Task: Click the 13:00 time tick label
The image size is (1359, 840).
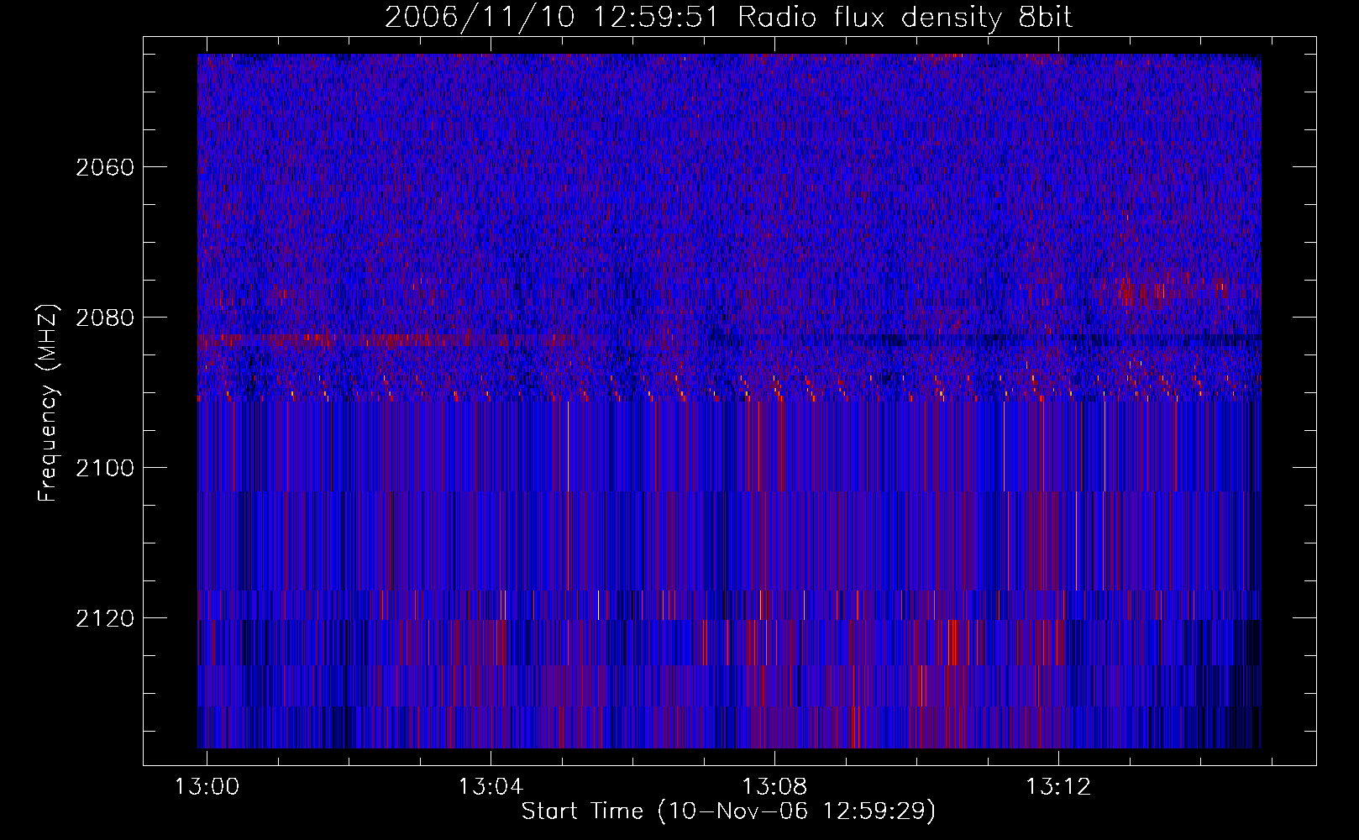Action: (207, 786)
